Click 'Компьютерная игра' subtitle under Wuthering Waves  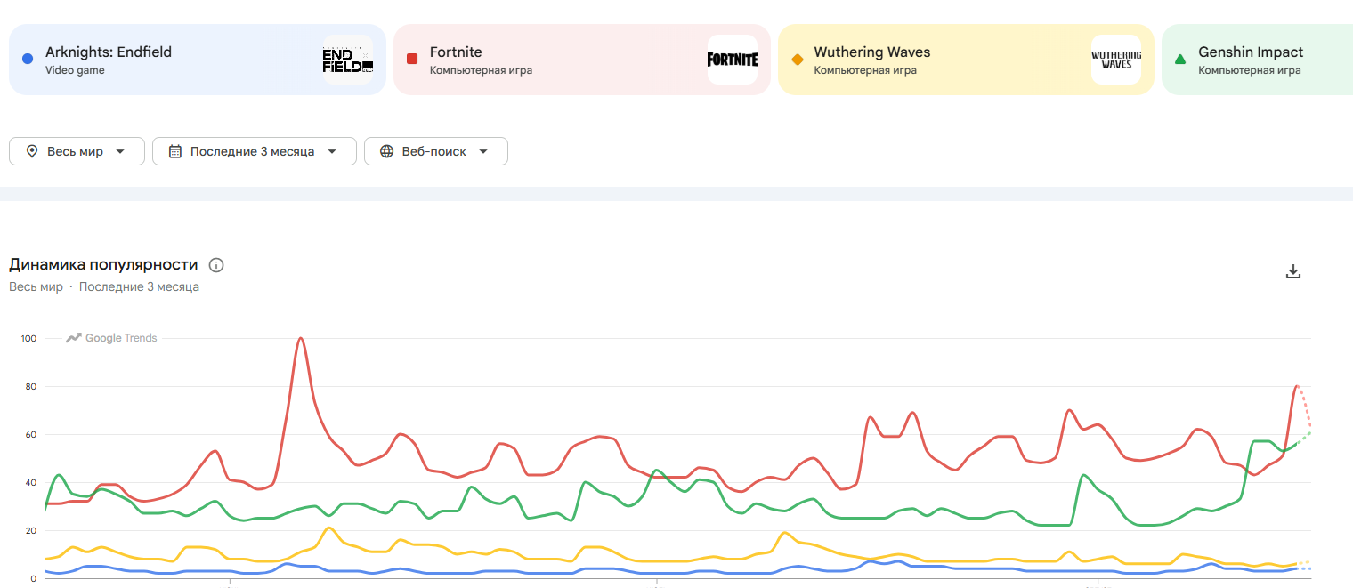866,70
